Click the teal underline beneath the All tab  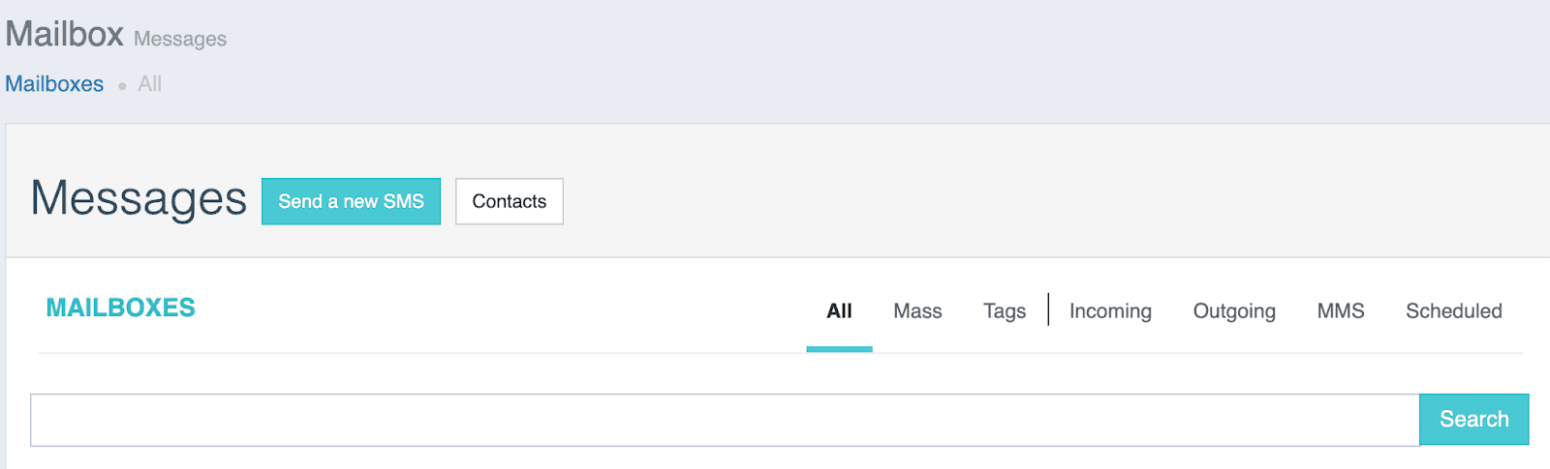pos(839,349)
